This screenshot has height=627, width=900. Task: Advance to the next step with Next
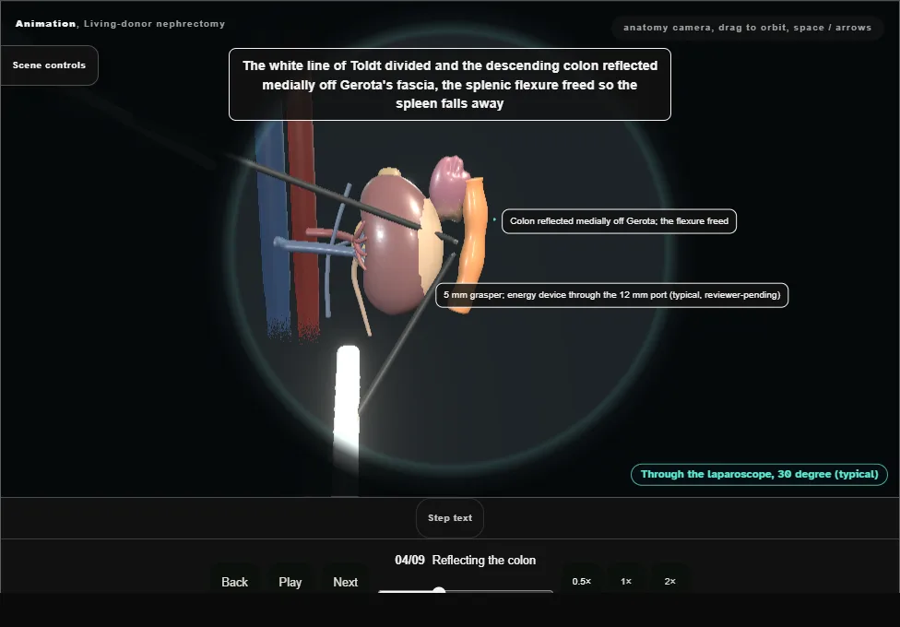pos(346,582)
